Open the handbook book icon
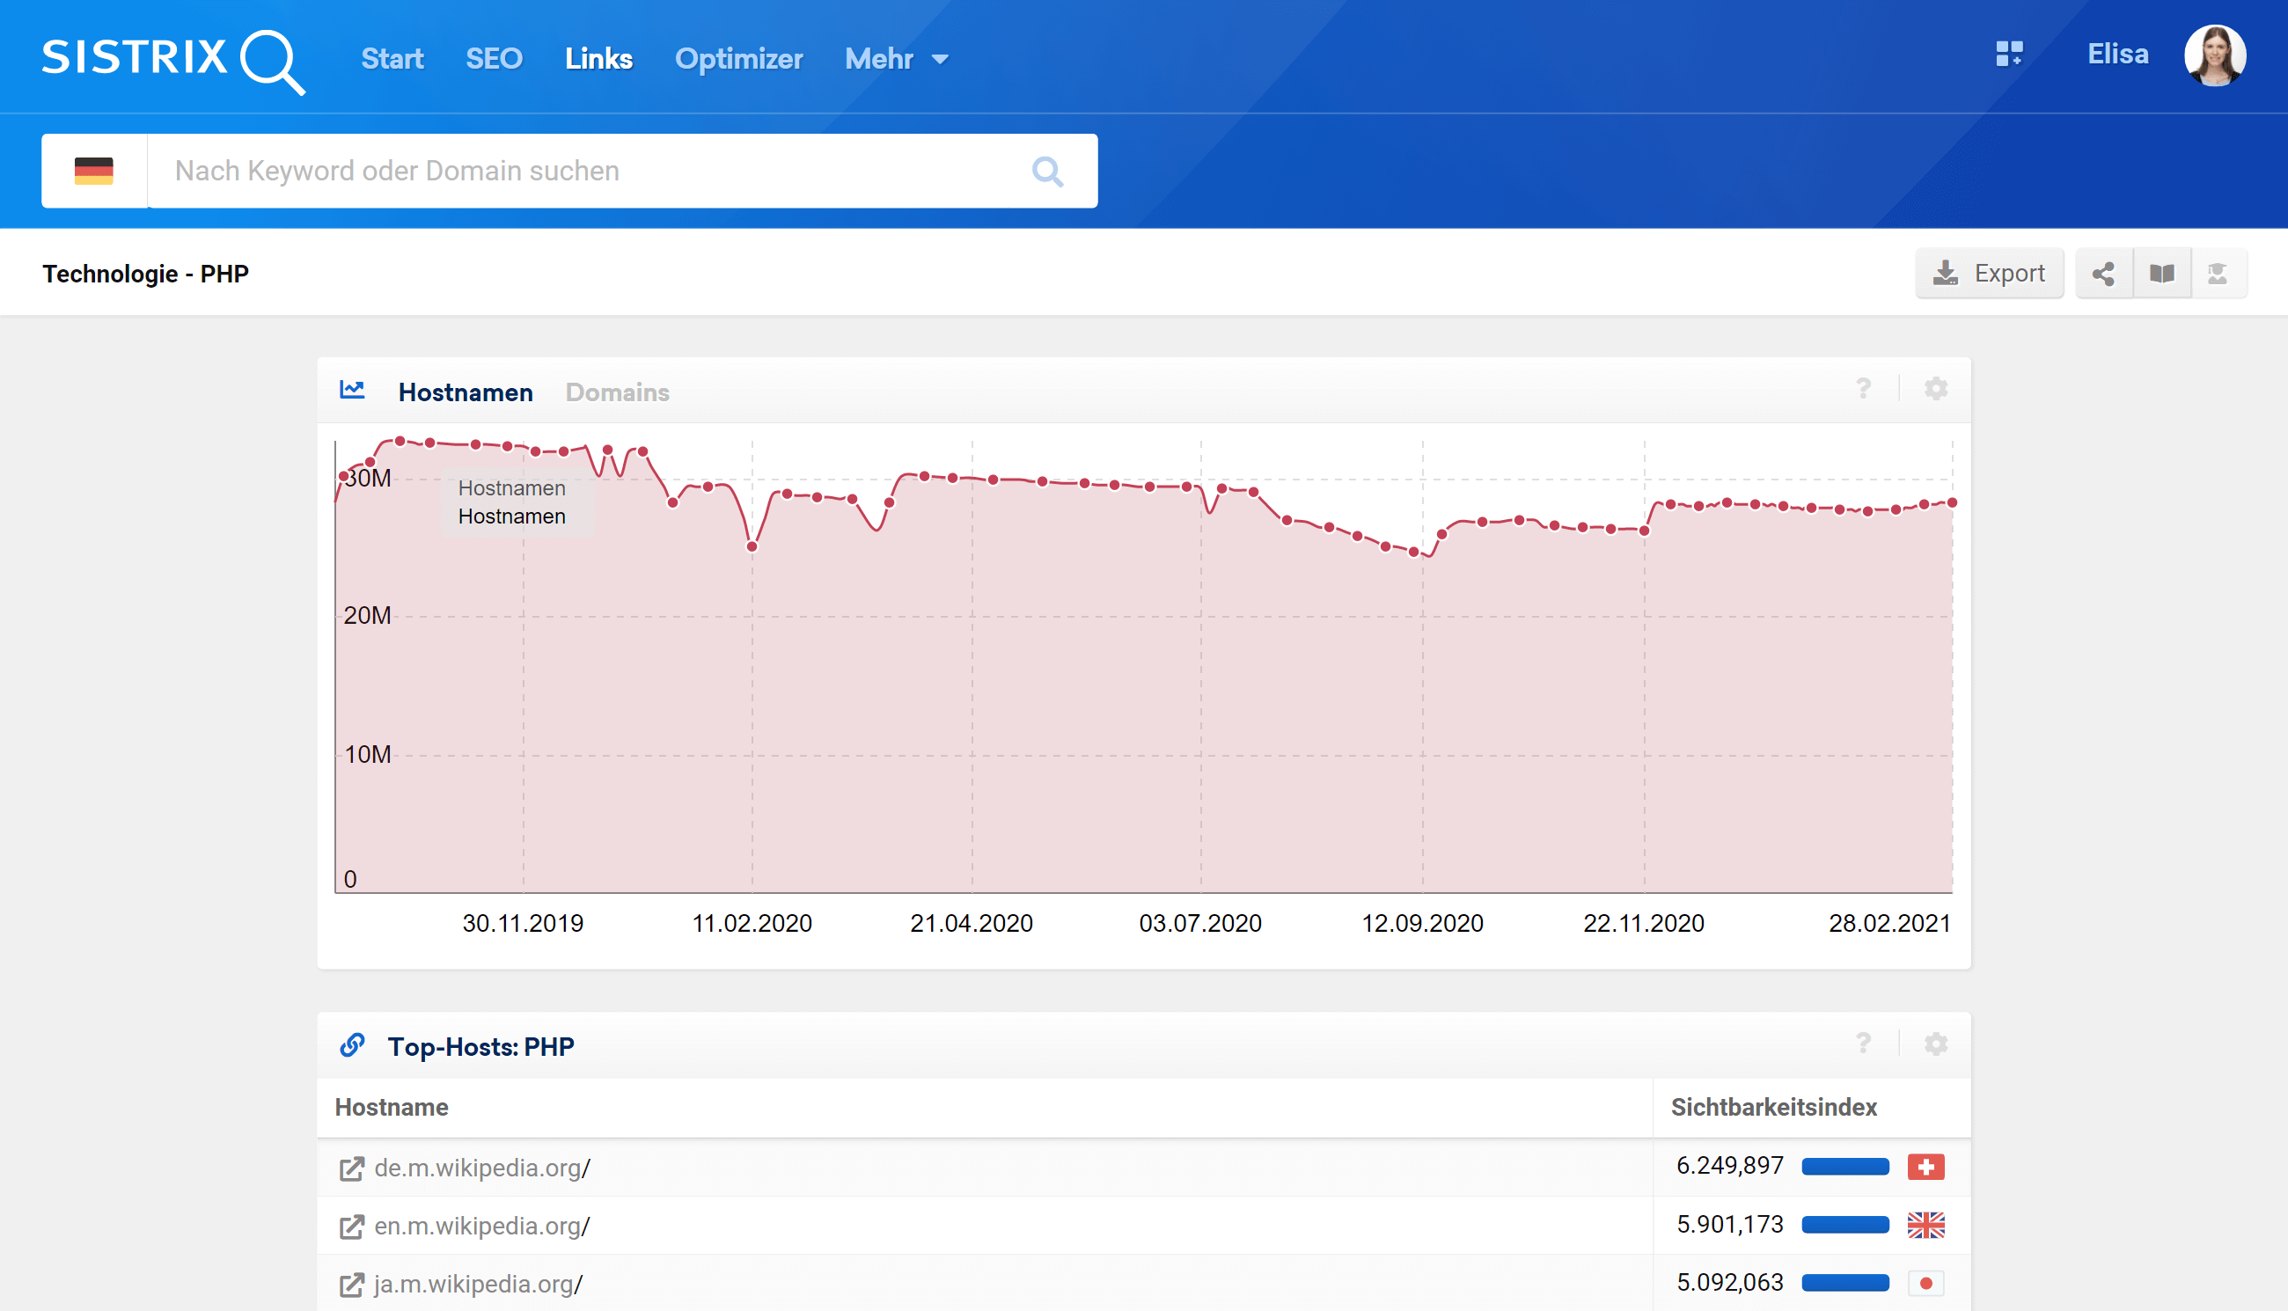2288x1311 pixels. click(2162, 274)
